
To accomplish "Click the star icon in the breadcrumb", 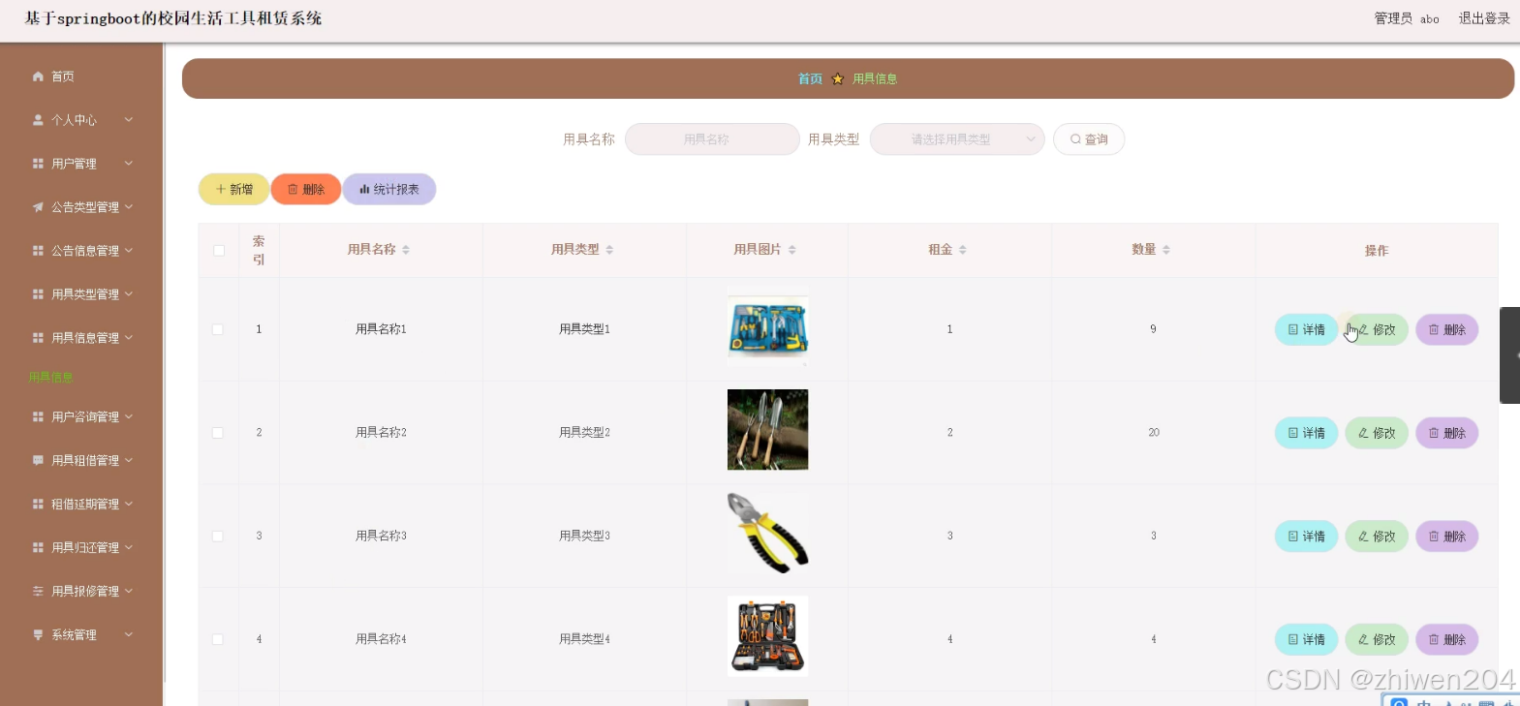I will (838, 79).
